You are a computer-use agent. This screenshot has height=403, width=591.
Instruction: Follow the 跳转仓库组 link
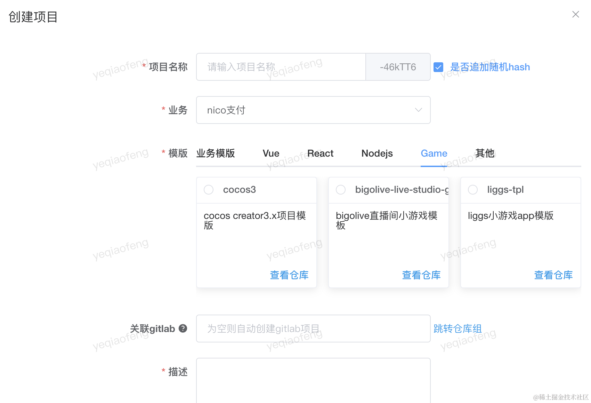coord(458,329)
